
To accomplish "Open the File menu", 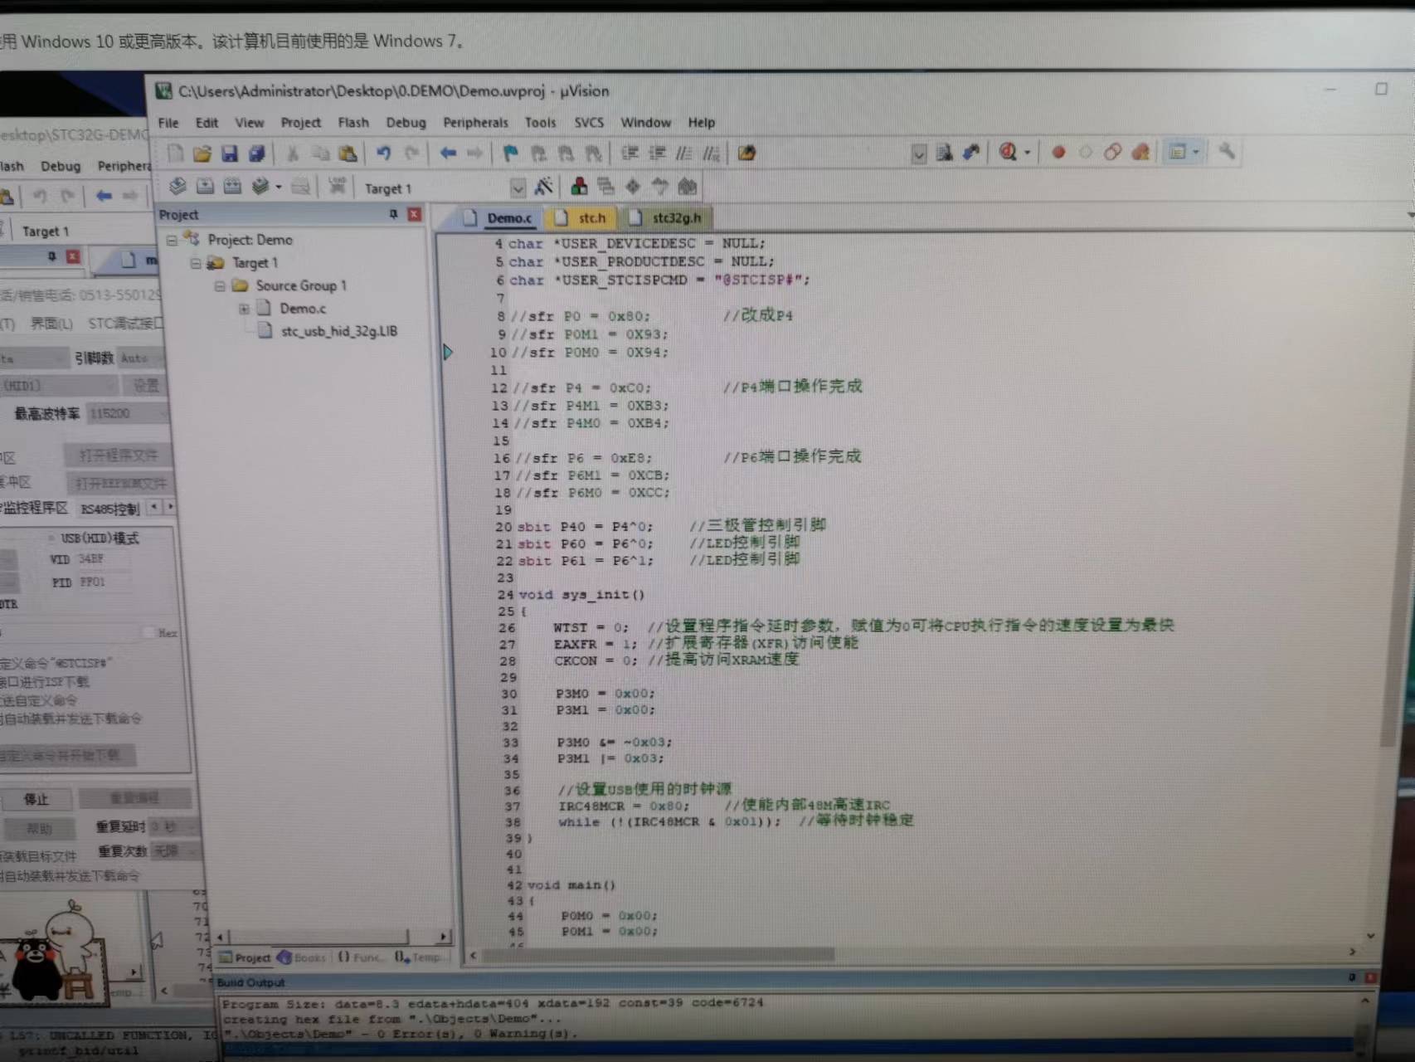I will 168,123.
